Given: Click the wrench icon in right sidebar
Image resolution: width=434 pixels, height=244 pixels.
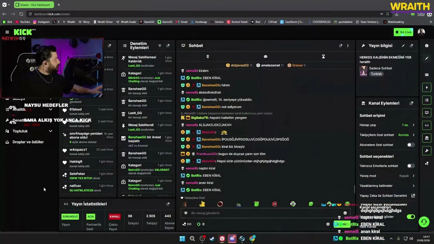Looking at the screenshot, I should coord(427,150).
